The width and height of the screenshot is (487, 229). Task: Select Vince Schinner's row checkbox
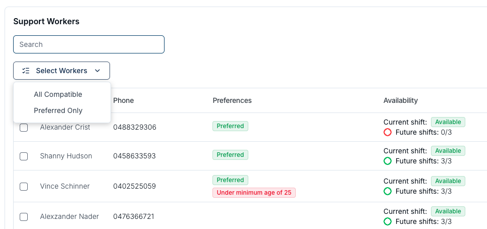pos(24,187)
